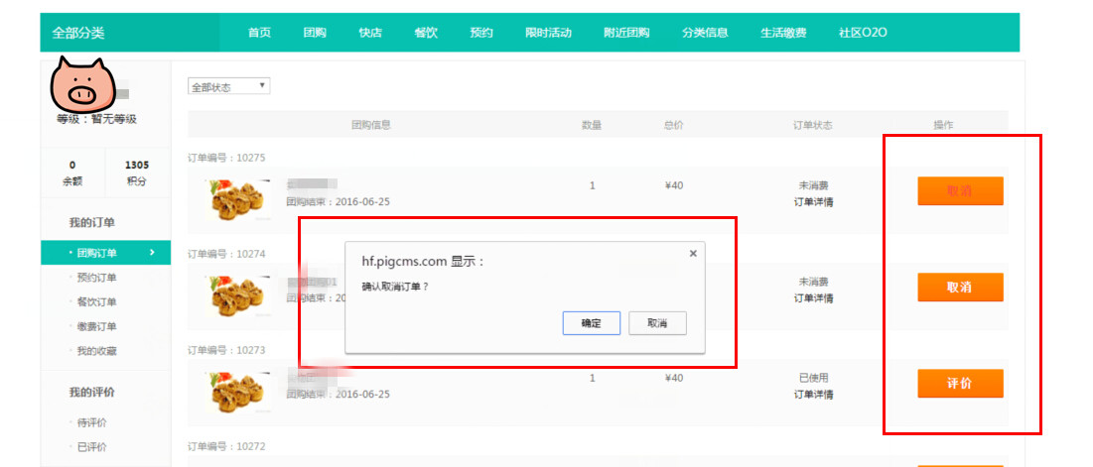The image size is (1093, 467).
Task: Confirm order cancellation with 确定
Action: coord(591,323)
